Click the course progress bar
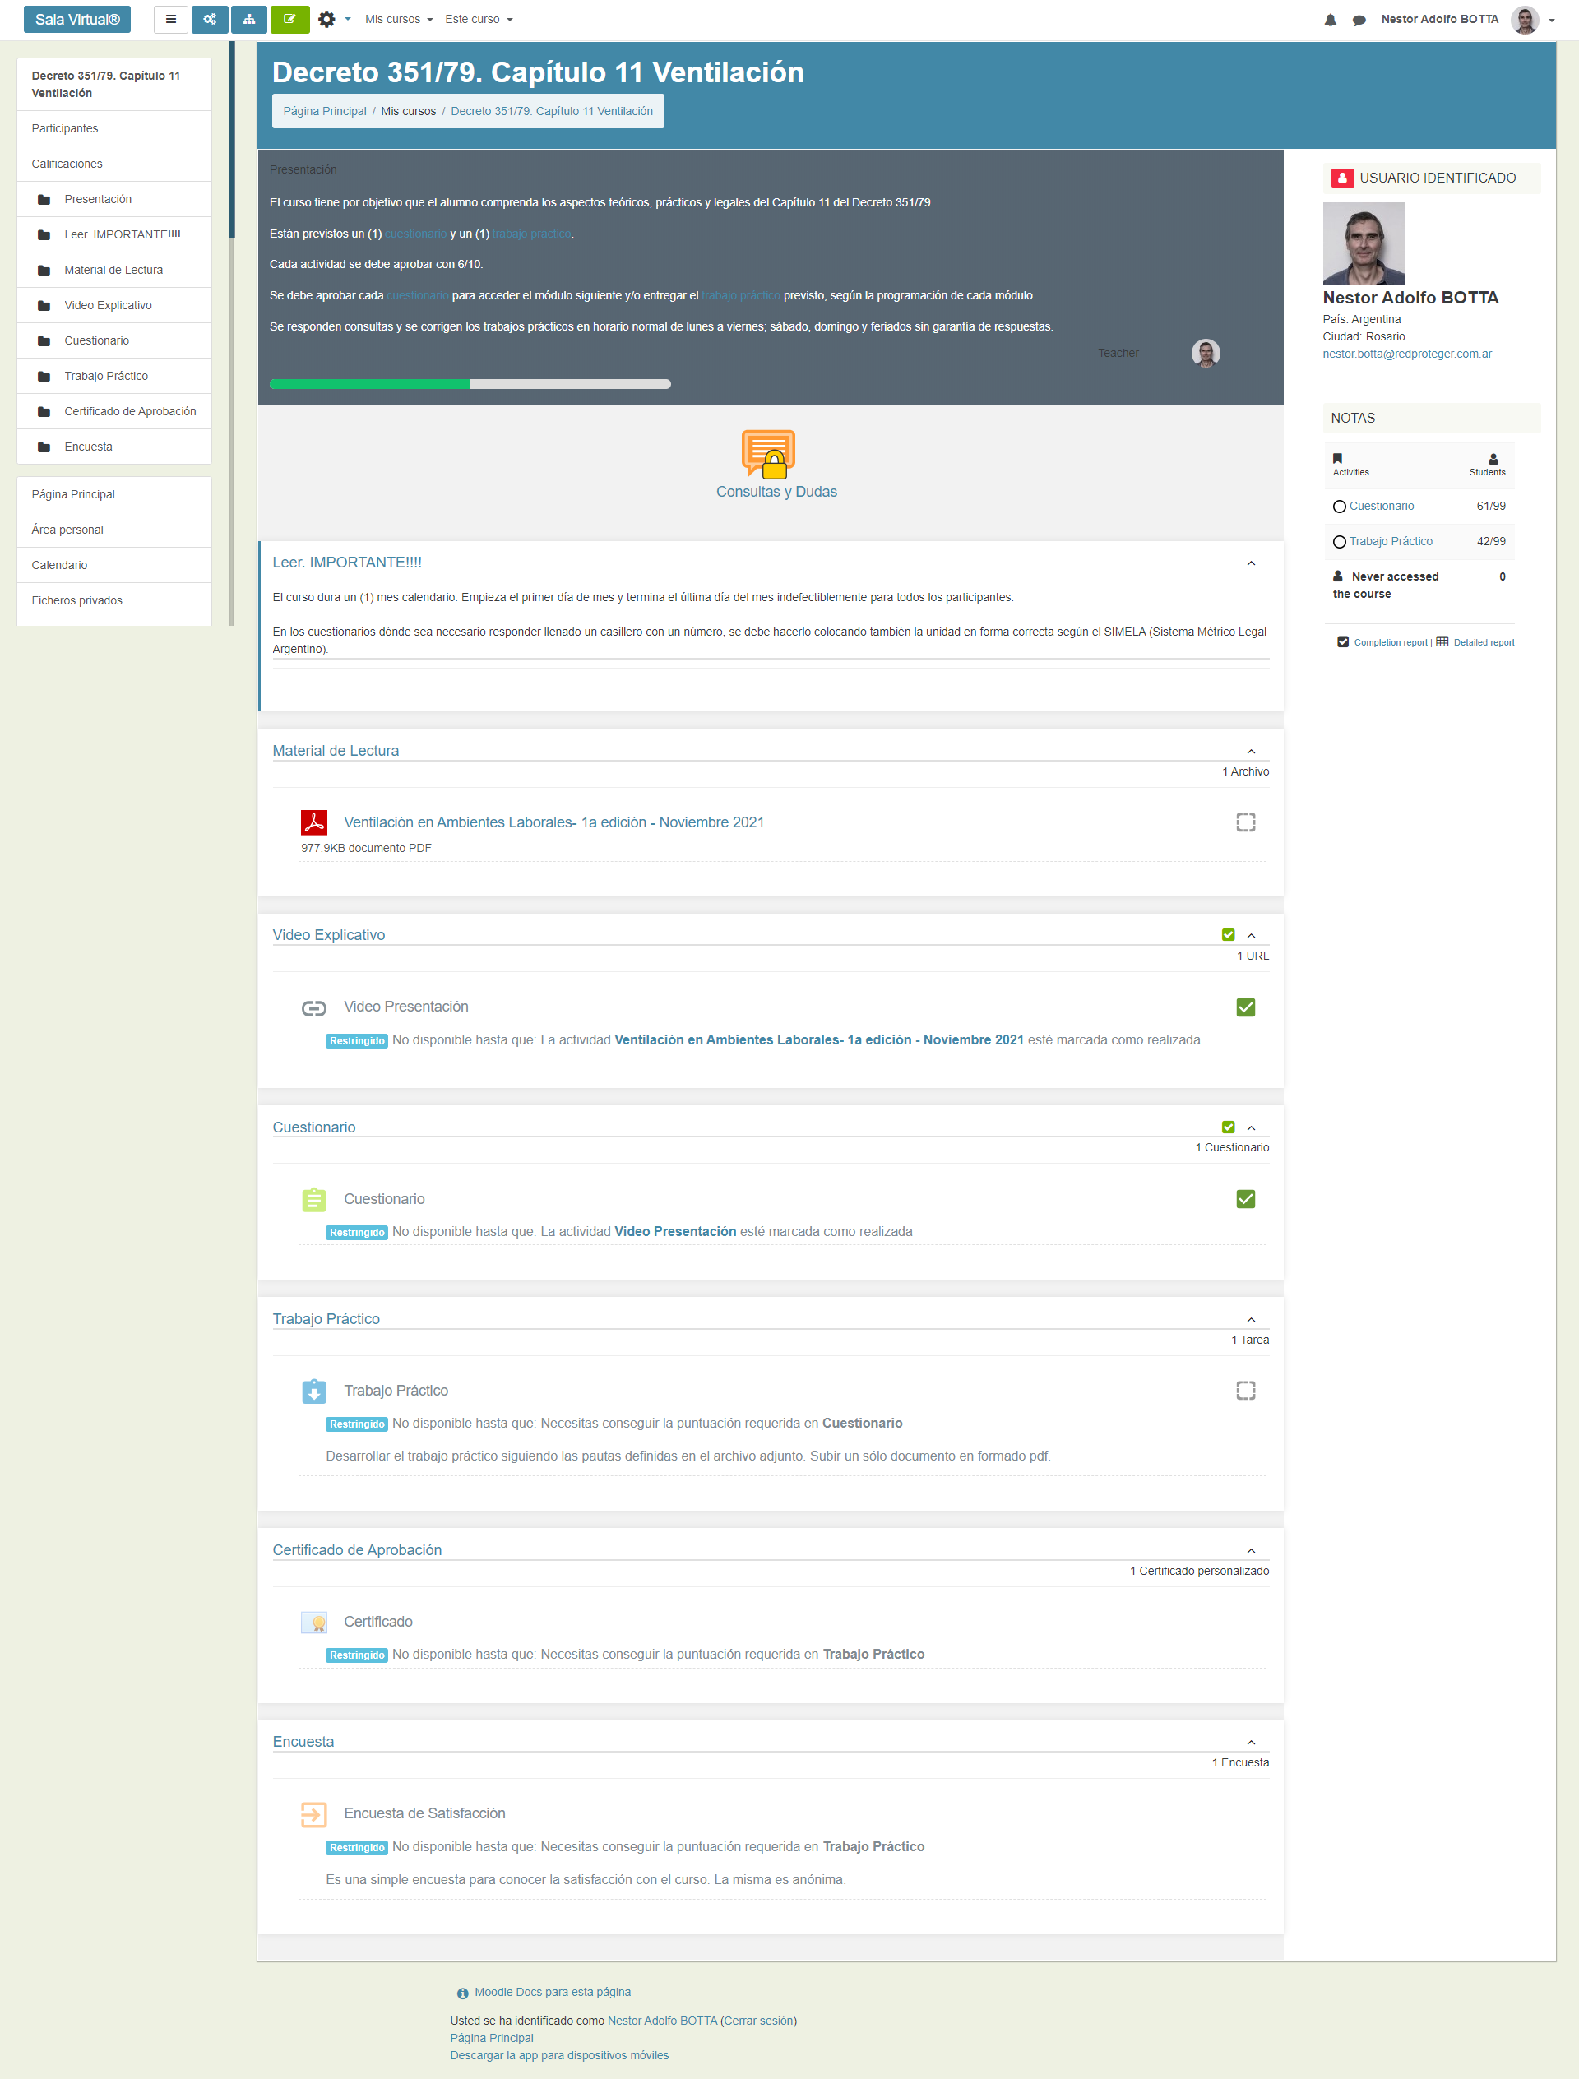 pyautogui.click(x=470, y=384)
